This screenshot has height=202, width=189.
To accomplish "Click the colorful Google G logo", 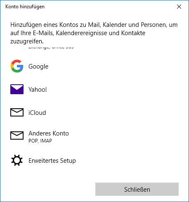I will pyautogui.click(x=17, y=66).
